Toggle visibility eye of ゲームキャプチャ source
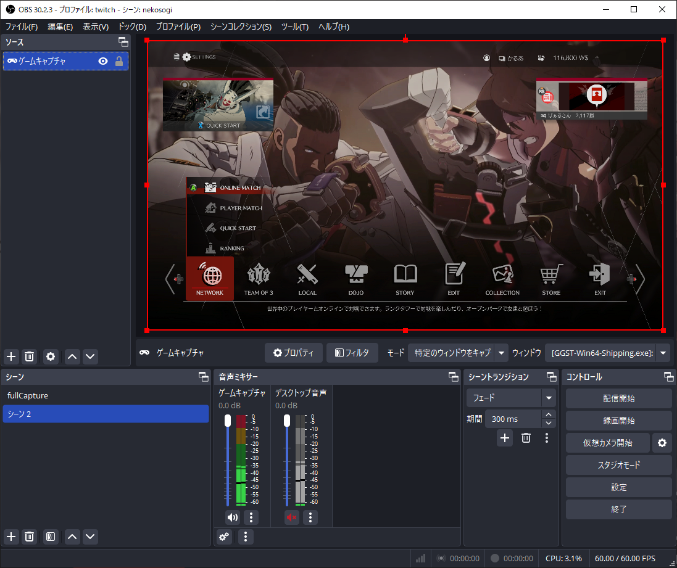The image size is (677, 568). [x=103, y=61]
